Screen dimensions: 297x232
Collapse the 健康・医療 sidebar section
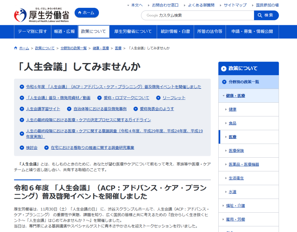(x=223, y=96)
